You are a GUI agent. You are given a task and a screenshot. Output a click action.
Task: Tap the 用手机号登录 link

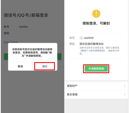point(11,42)
